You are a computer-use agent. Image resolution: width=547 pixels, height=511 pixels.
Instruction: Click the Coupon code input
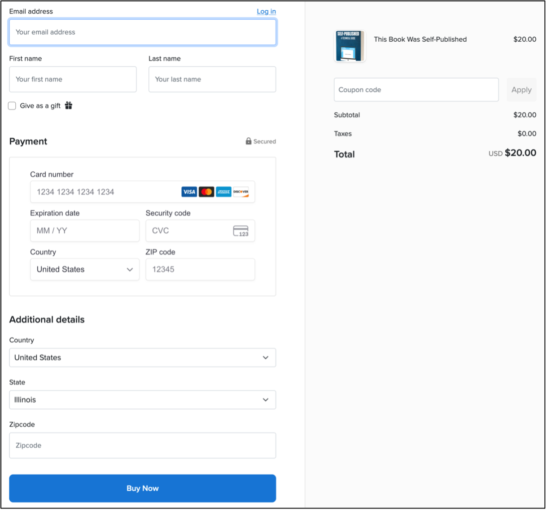coord(416,90)
